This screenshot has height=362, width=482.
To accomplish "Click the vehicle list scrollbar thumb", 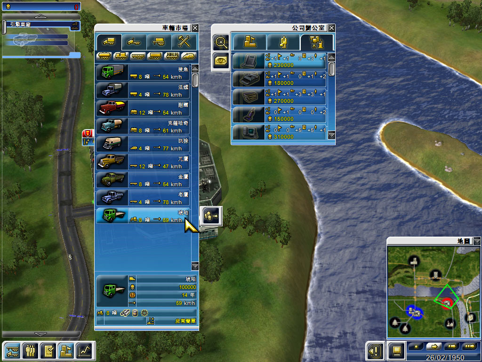I will (x=195, y=80).
